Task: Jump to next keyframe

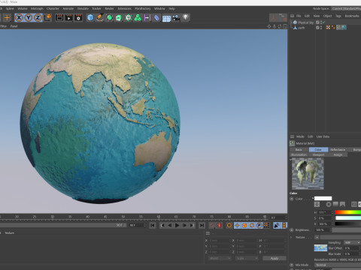Action: (x=192, y=226)
